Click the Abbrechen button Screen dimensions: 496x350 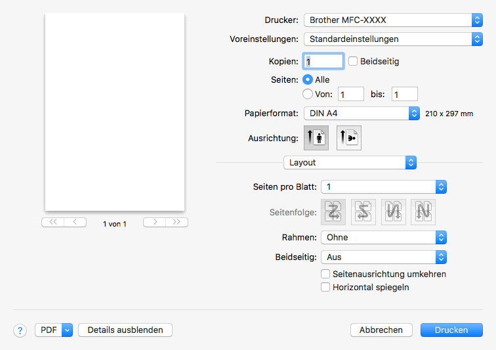coord(381,330)
